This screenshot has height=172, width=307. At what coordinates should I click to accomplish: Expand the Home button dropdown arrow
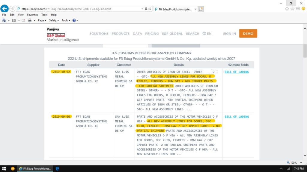click(x=9, y=20)
